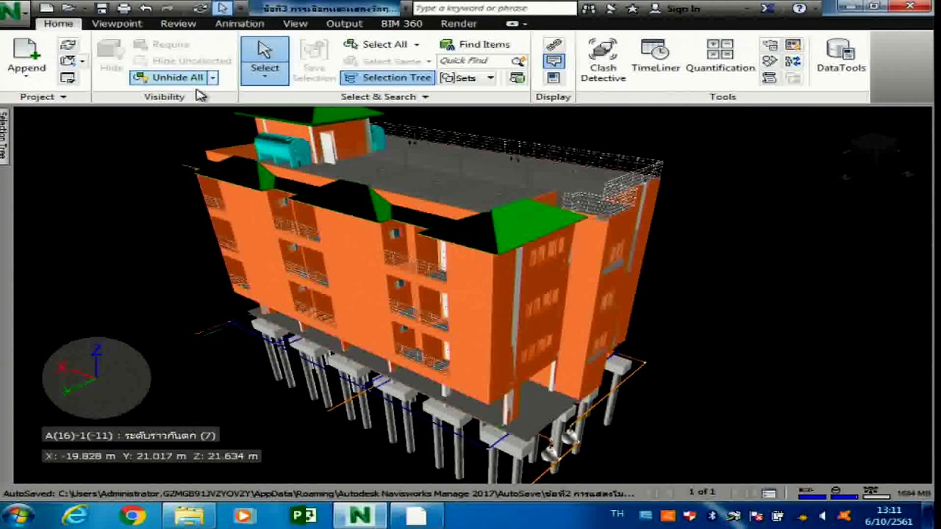Click the Links chain icon in Display
941x529 pixels.
(554, 45)
